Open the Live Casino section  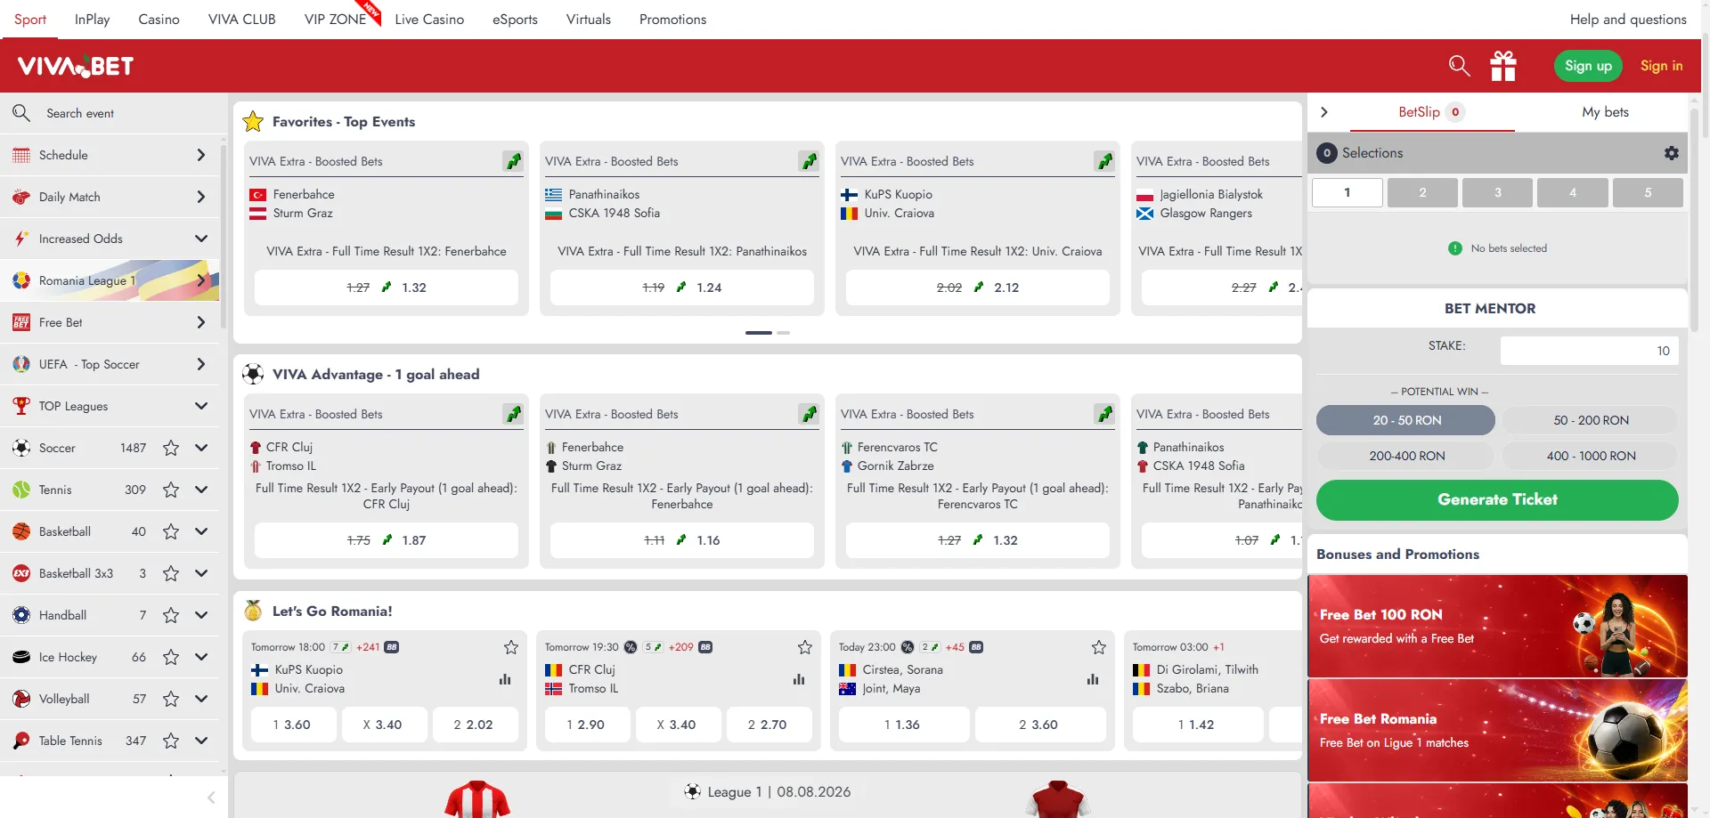click(x=429, y=19)
